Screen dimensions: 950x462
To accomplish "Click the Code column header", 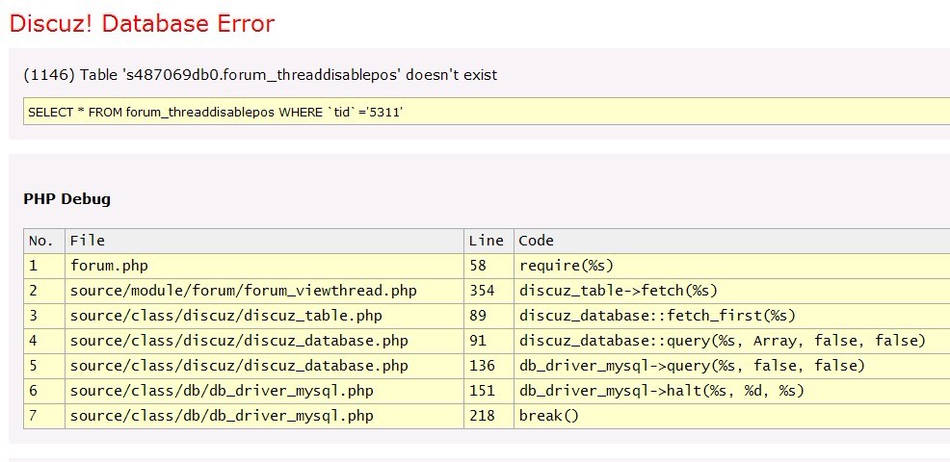I will point(537,241).
